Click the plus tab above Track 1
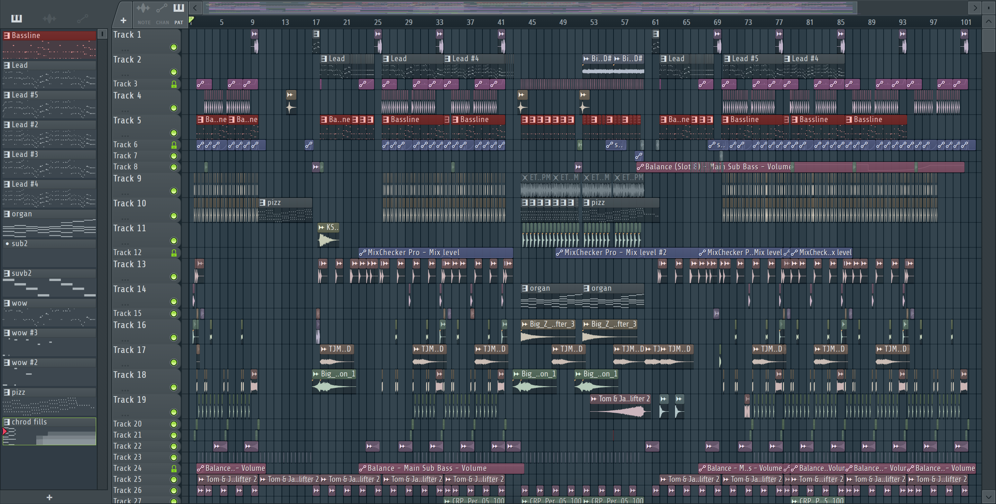The image size is (996, 504). coord(123,20)
